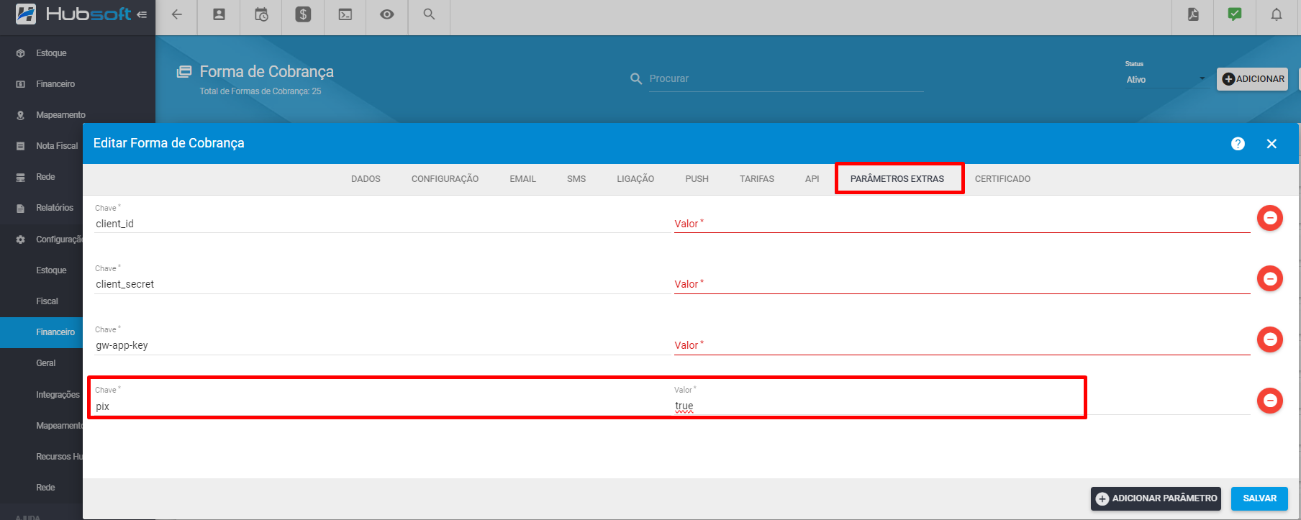This screenshot has height=520, width=1301.
Task: Click the magnifier search toolbar icon
Action: coord(429,14)
